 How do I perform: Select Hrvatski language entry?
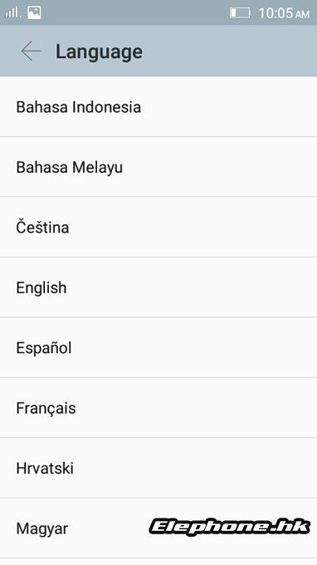click(x=158, y=468)
